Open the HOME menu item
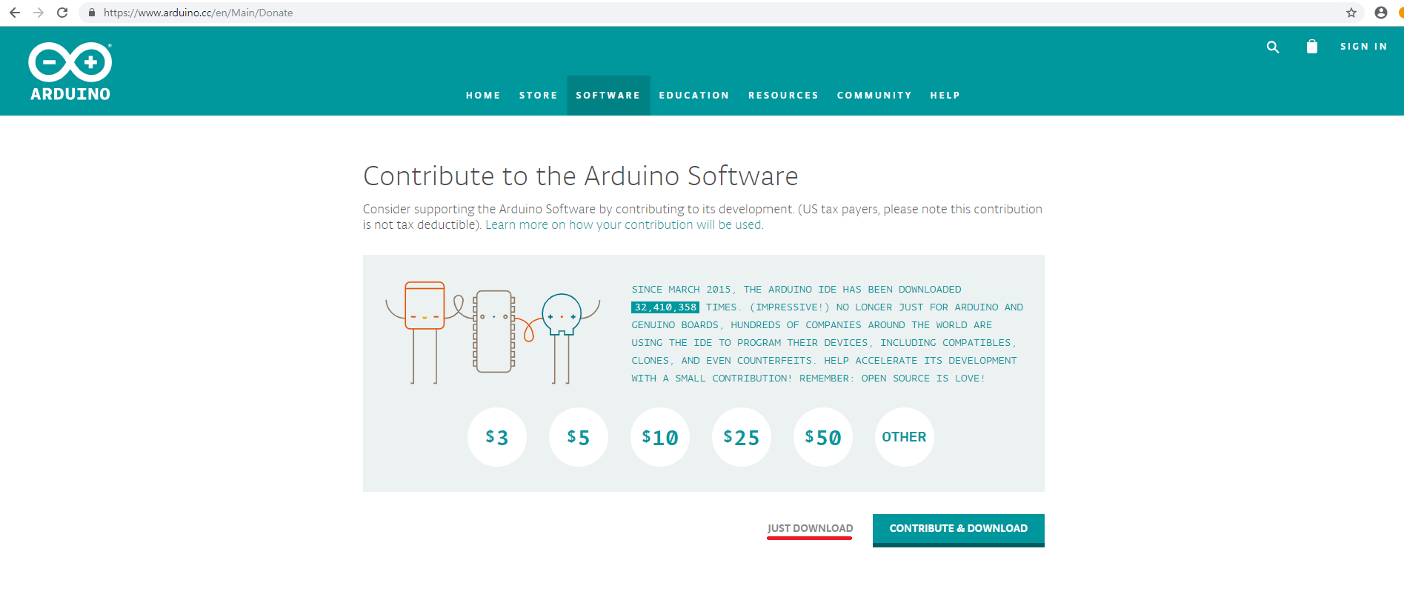The image size is (1404, 600). pos(483,96)
